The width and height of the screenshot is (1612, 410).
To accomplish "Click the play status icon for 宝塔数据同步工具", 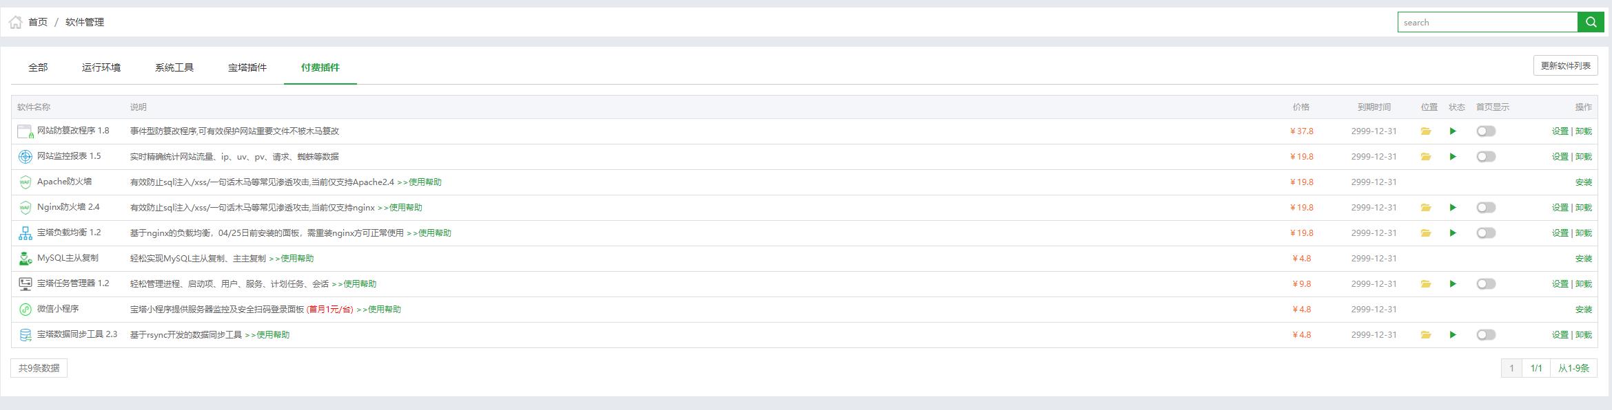I will (1453, 335).
